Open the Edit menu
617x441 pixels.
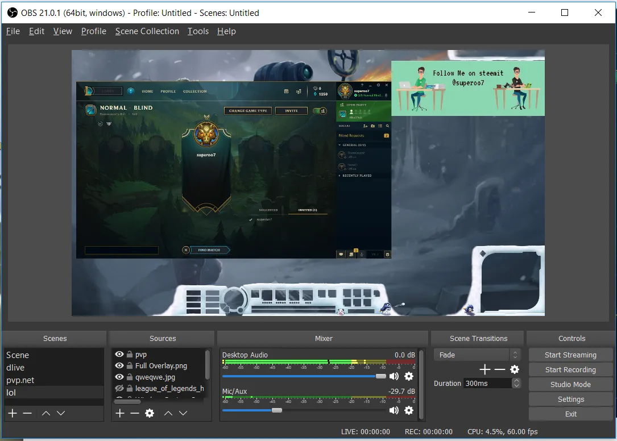pyautogui.click(x=36, y=31)
